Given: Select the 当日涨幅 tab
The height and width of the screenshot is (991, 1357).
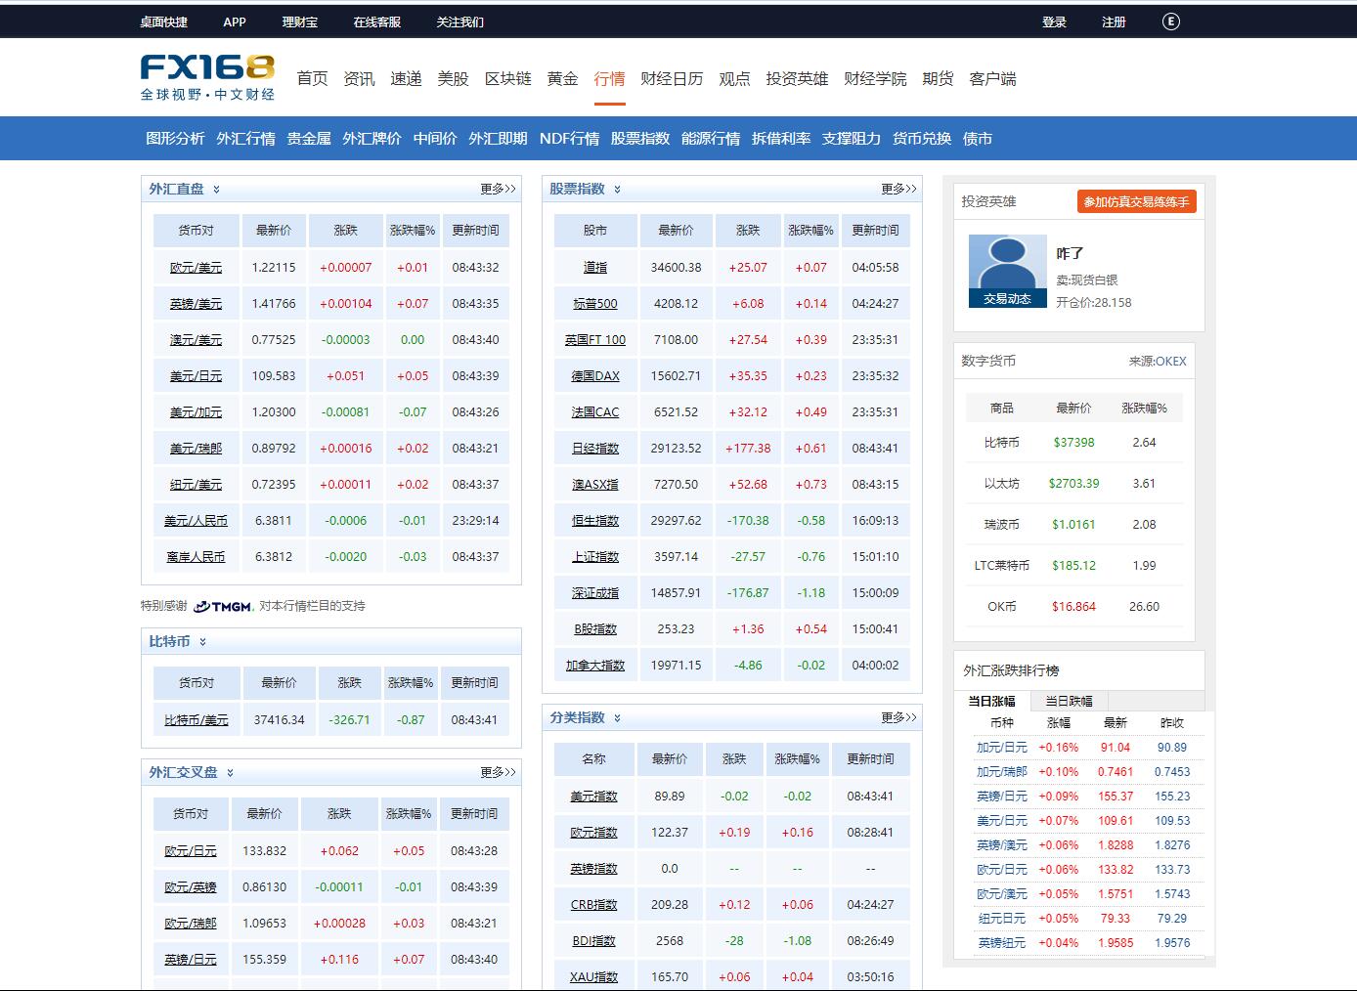Looking at the screenshot, I should [x=991, y=701].
